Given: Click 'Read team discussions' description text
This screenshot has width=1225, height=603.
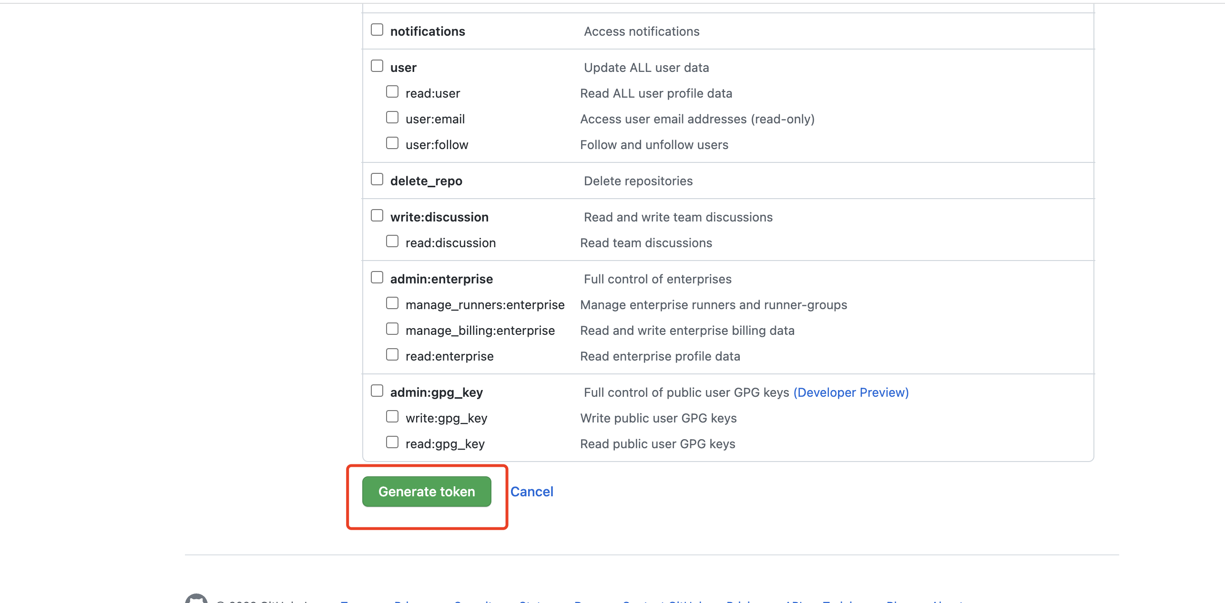Looking at the screenshot, I should point(646,243).
